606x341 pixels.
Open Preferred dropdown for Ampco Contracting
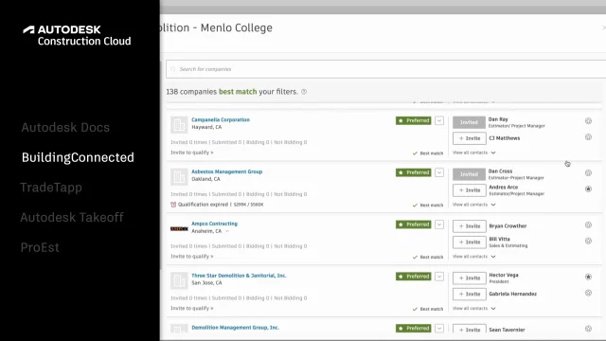pyautogui.click(x=439, y=224)
